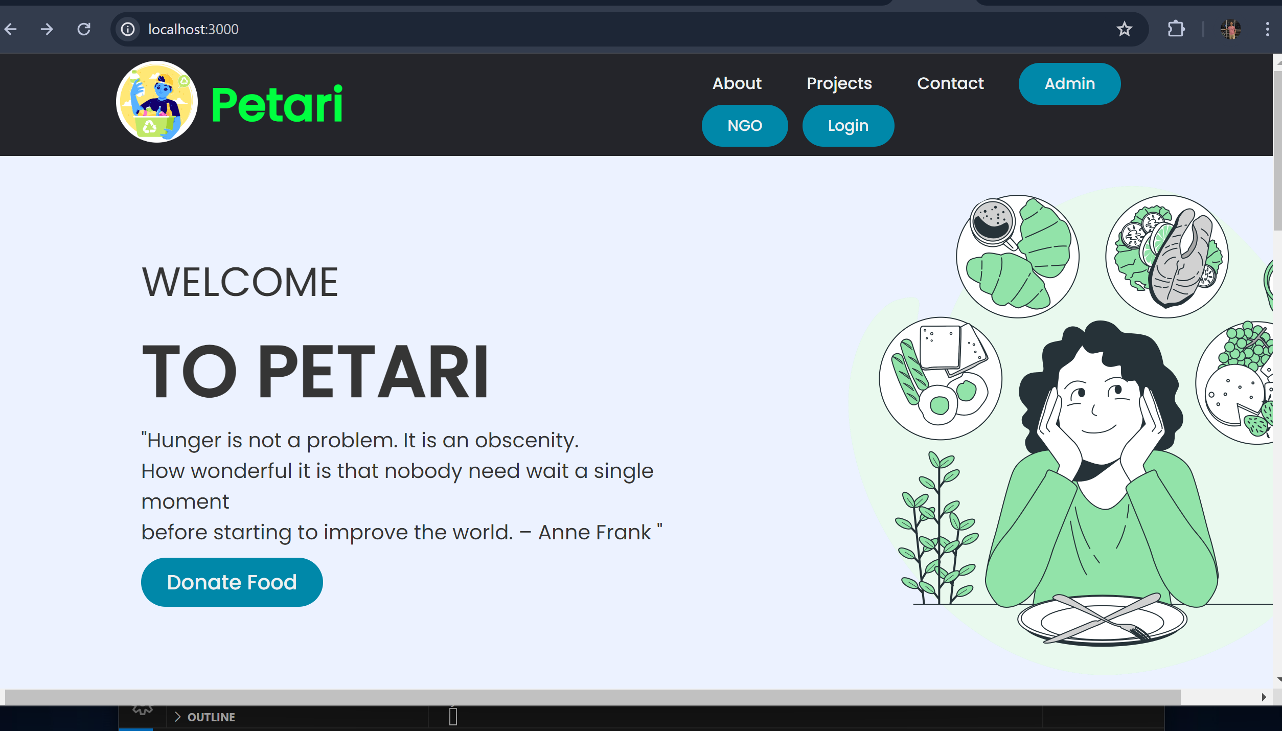The width and height of the screenshot is (1282, 731).
Task: Open the About nav item
Action: (x=737, y=83)
